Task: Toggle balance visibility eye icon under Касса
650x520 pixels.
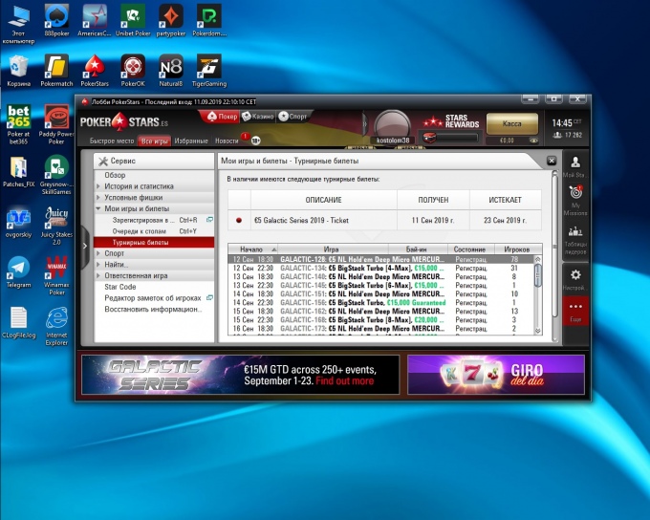Action: point(533,141)
